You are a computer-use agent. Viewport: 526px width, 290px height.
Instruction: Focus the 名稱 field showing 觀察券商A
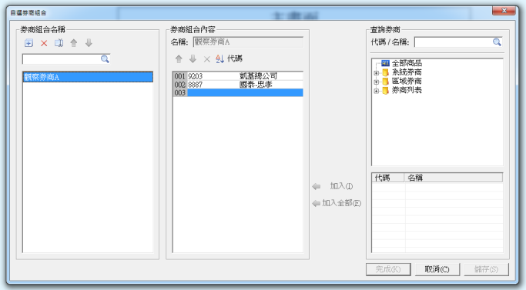[x=248, y=42]
